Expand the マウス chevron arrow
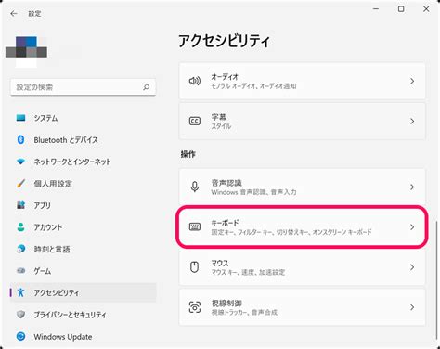Screen dimensions: 440x349 click(412, 267)
